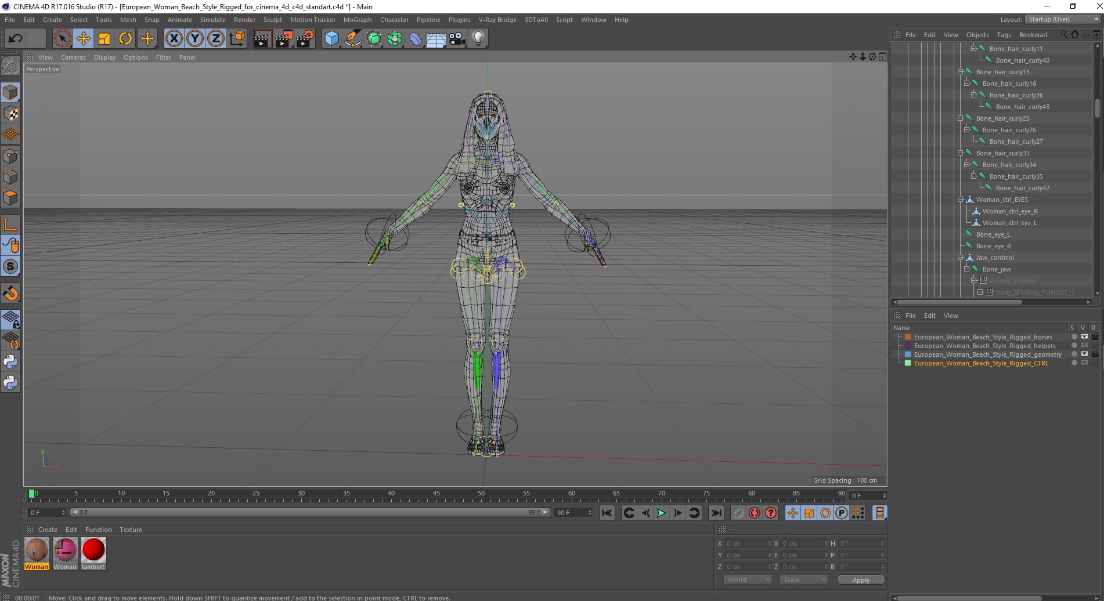Add a Camera object
Viewport: 1104px width, 601px height.
click(457, 39)
